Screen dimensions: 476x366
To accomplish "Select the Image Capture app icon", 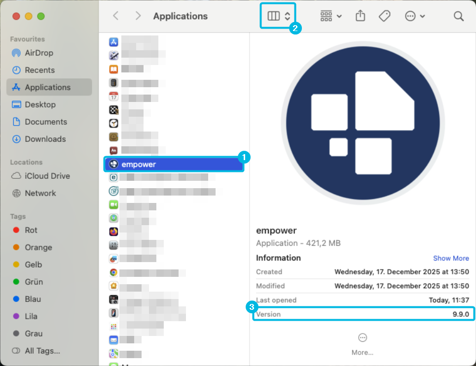I will pos(113,299).
